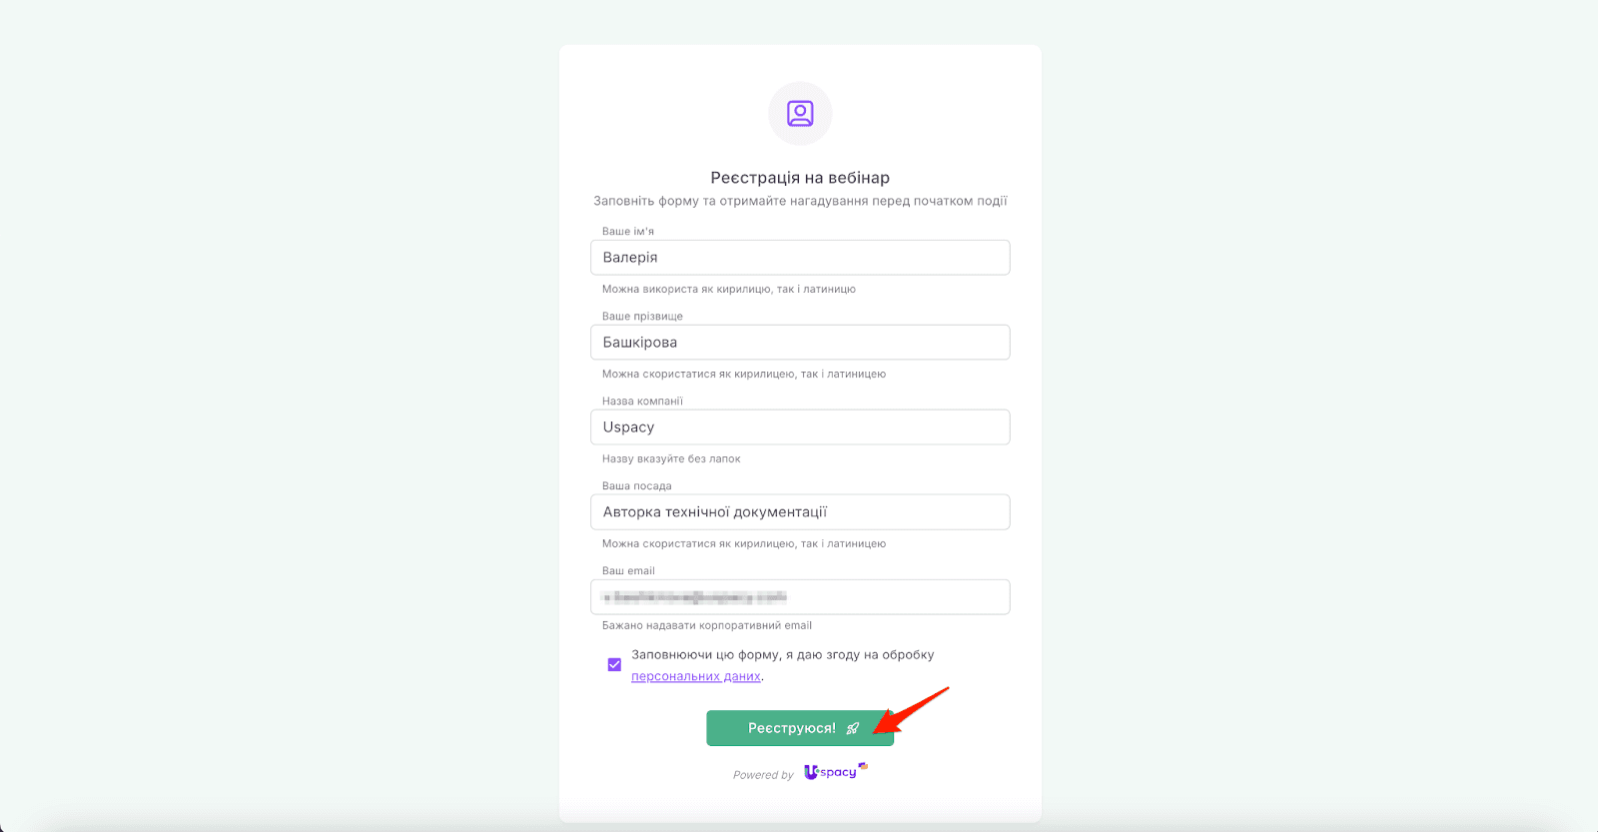Click the "Powered by" footer text
Image resolution: width=1598 pixels, height=832 pixels.
click(x=763, y=775)
